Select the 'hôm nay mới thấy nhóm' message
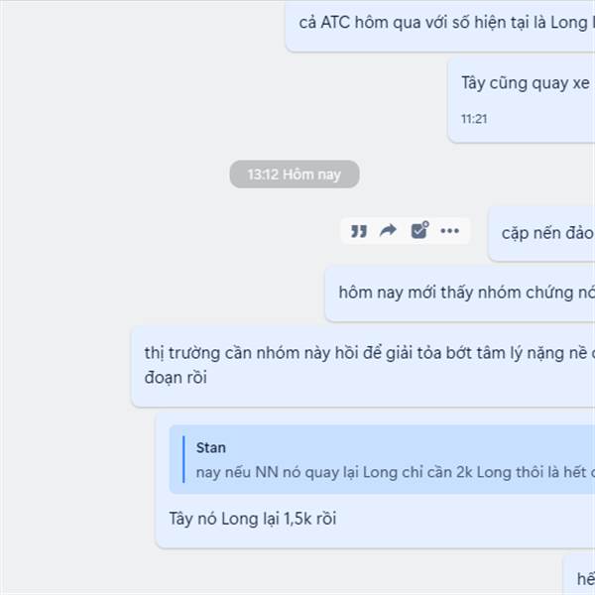Viewport: 595px width, 595px height. 460,294
